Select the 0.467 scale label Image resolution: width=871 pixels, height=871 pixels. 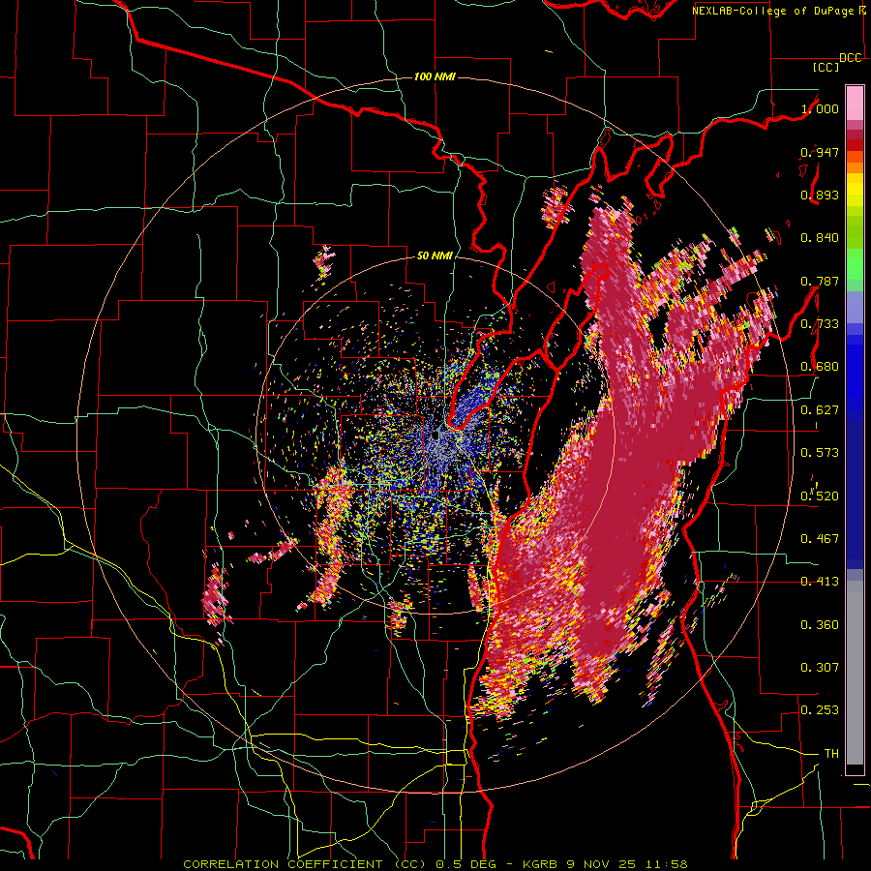[820, 539]
